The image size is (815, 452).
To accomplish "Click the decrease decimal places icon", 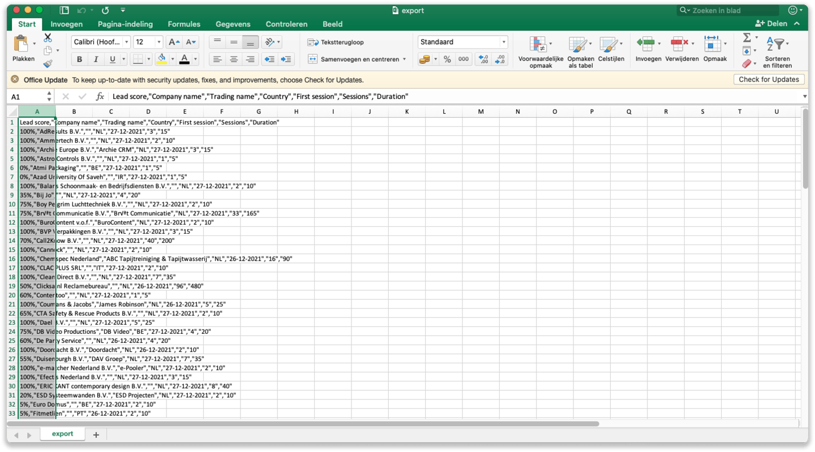I will pos(500,59).
